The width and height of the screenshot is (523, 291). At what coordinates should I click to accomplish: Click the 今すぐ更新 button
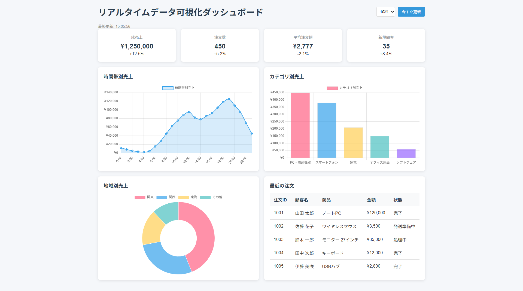pyautogui.click(x=411, y=12)
